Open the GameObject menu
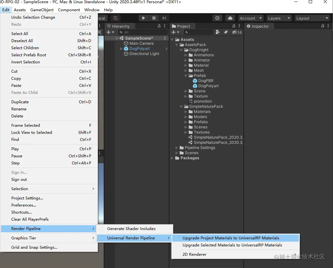 42,10
